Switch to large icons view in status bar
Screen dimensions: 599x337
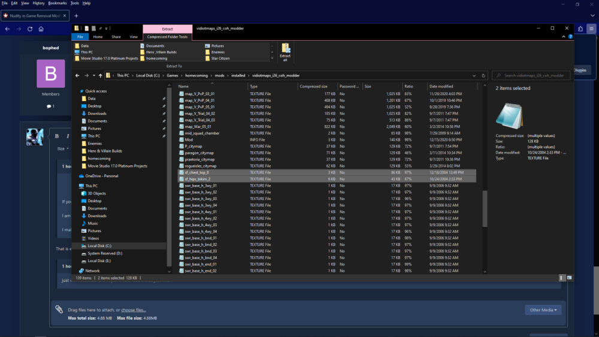[570, 278]
